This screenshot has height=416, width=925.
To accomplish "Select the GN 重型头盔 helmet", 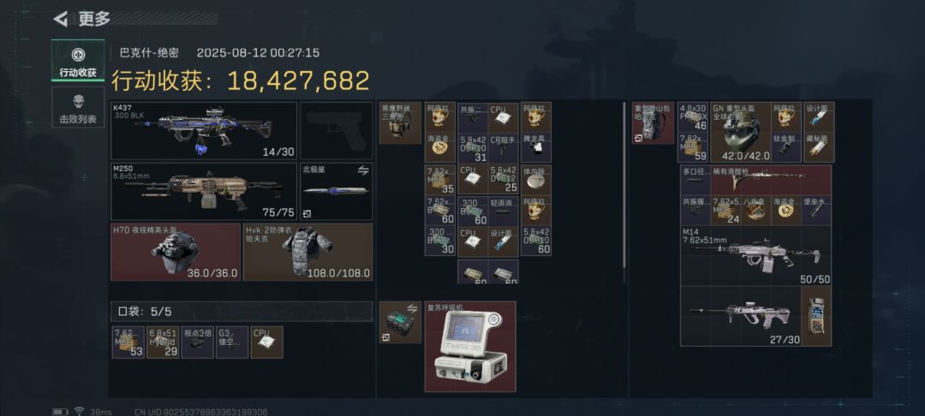I will pos(741,132).
